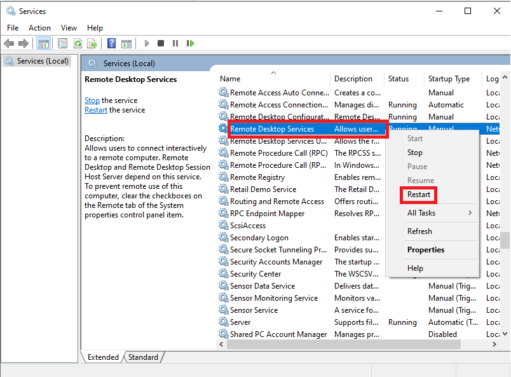This screenshot has height=377, width=511.
Task: Select Properties in the context menu
Action: tap(426, 250)
